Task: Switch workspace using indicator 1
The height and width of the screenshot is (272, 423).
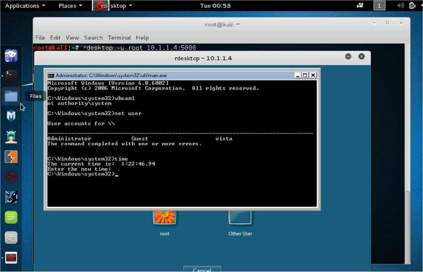Action: point(379,5)
